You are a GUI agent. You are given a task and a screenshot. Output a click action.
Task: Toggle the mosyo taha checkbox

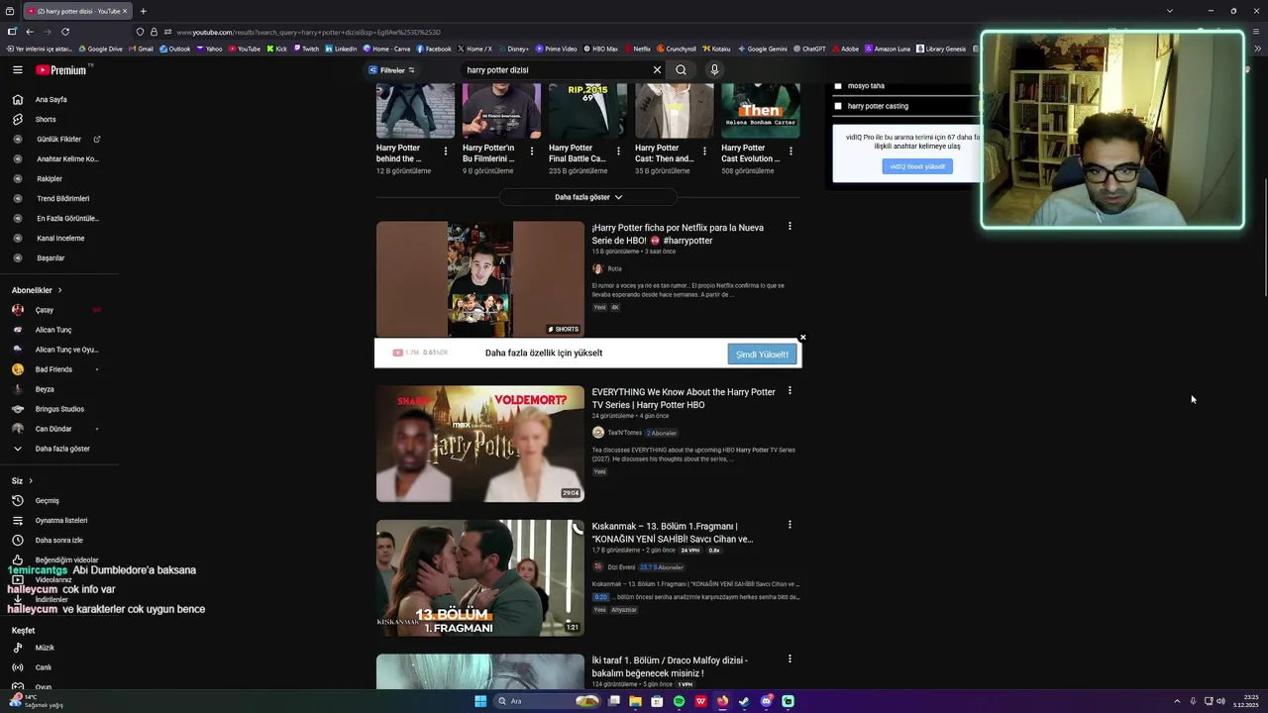pos(838,86)
